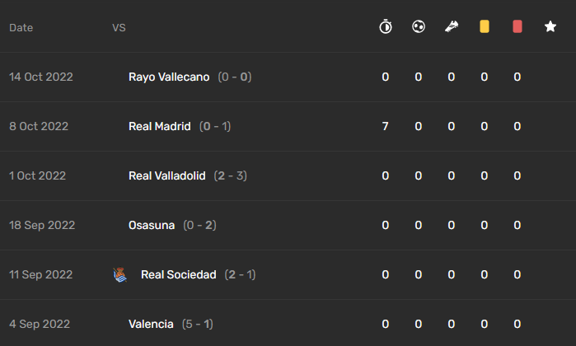The width and height of the screenshot is (576, 346).
Task: Click the yellow card column icon
Action: (485, 26)
